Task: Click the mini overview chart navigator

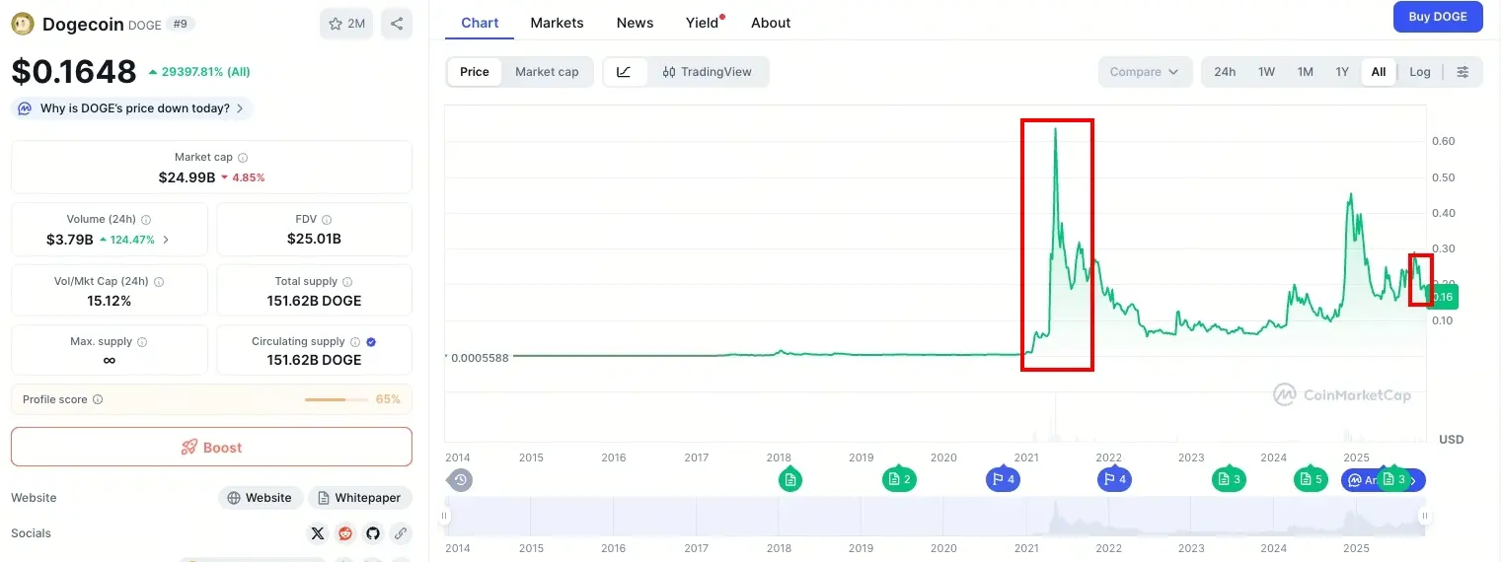Action: click(935, 516)
